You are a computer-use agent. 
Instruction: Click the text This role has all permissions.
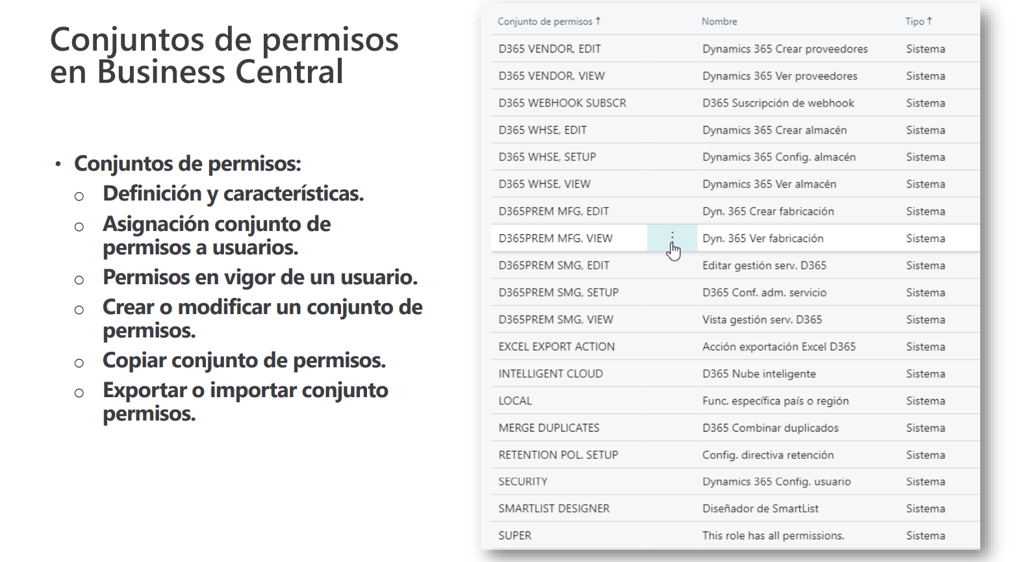[773, 535]
